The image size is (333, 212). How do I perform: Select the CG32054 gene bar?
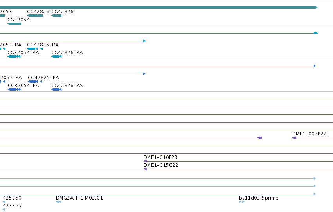(x=14, y=24)
